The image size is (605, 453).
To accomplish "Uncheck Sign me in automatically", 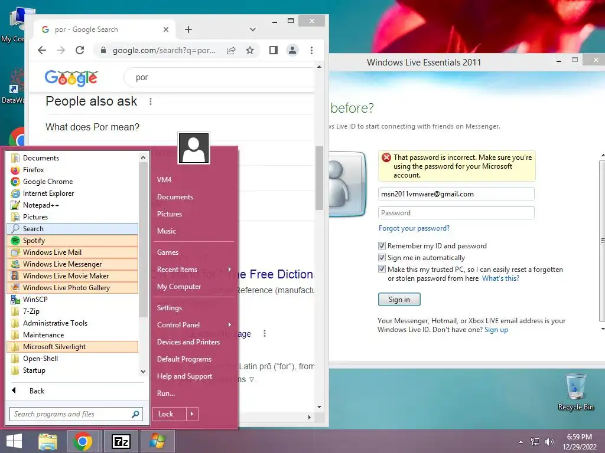I will [382, 258].
